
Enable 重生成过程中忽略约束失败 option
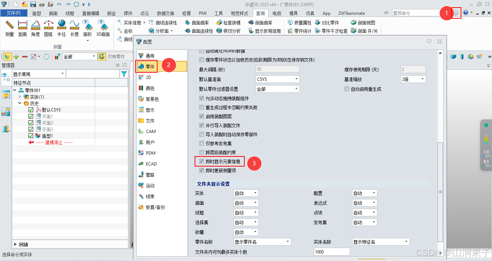tap(201, 107)
